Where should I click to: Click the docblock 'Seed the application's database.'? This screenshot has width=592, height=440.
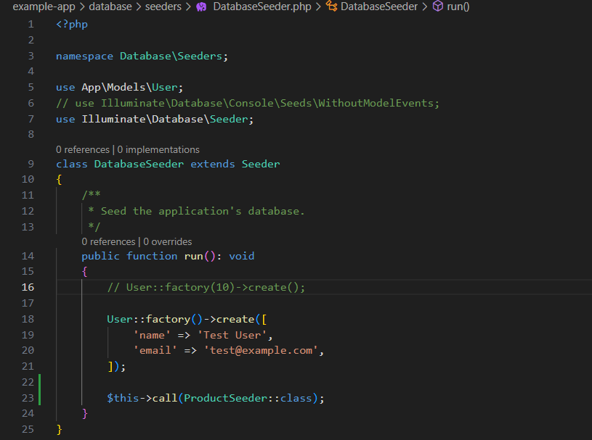203,212
